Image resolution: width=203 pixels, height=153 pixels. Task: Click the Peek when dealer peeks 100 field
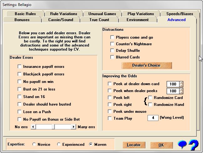click(173, 91)
